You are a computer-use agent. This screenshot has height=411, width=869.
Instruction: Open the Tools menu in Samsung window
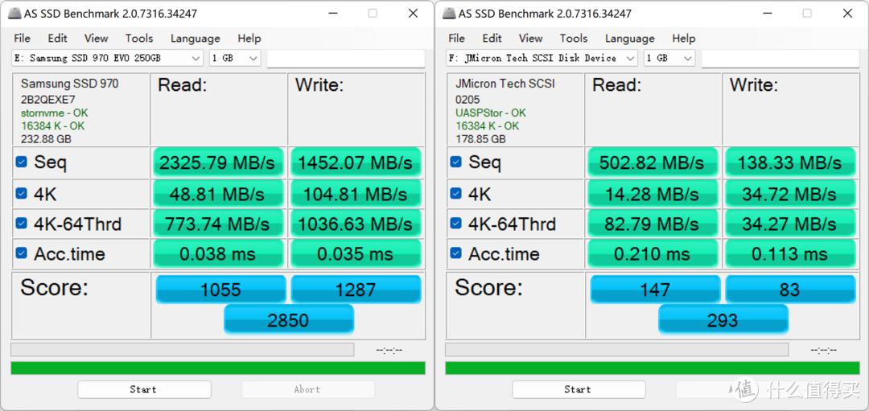point(138,38)
